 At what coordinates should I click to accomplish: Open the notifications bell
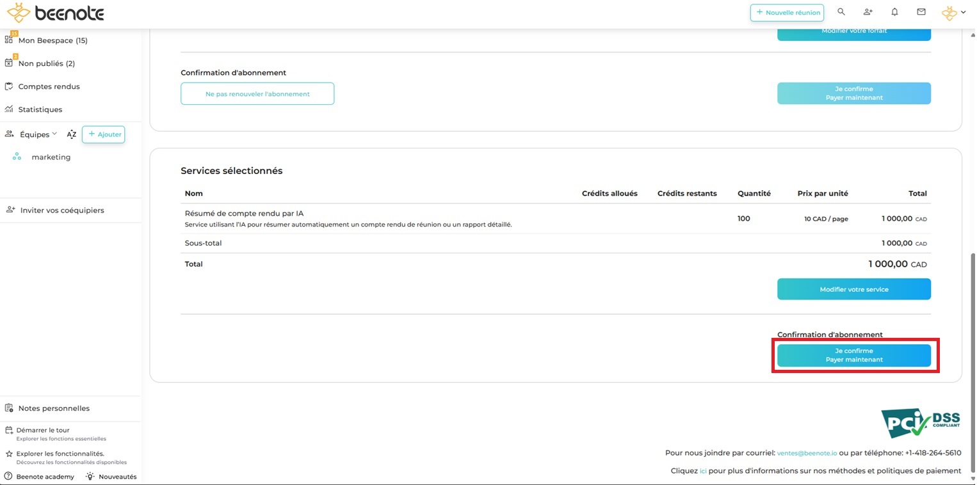coord(894,12)
